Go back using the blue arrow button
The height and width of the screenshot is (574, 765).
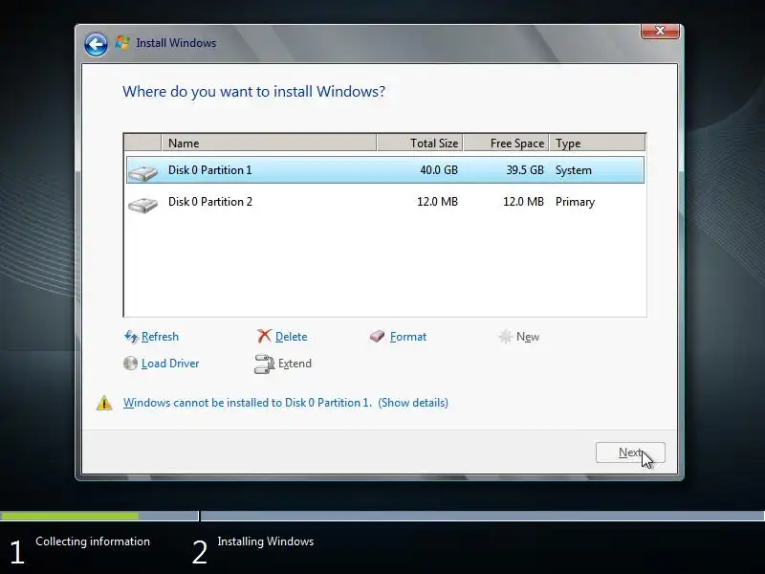point(96,45)
